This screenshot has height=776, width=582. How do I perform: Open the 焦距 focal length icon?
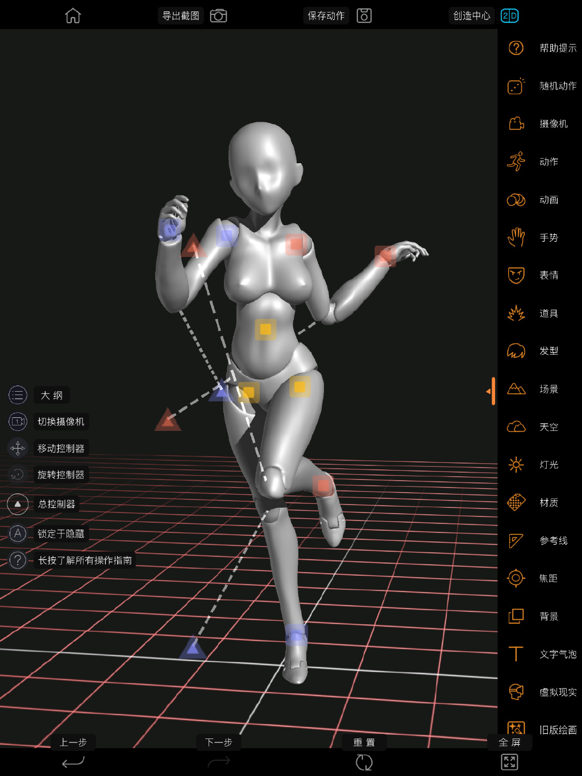(516, 578)
